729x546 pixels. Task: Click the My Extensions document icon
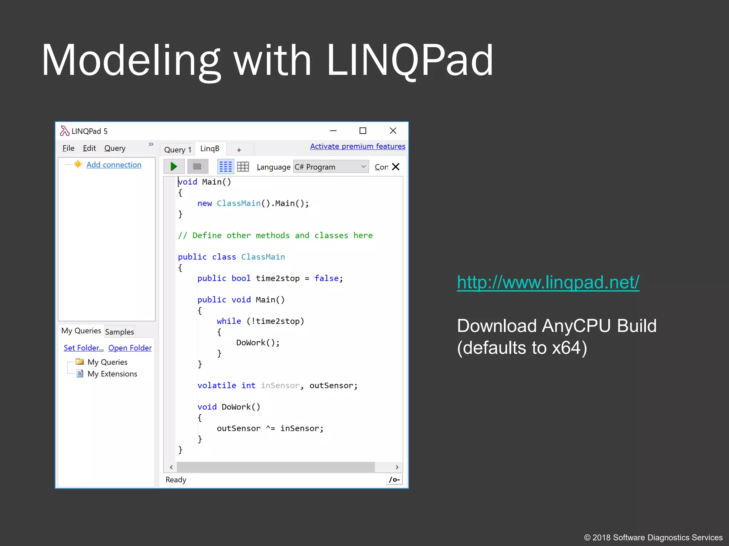(x=80, y=374)
